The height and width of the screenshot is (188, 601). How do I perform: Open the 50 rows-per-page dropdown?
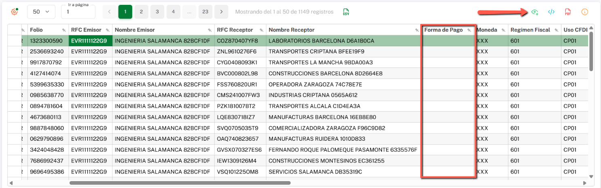41,12
